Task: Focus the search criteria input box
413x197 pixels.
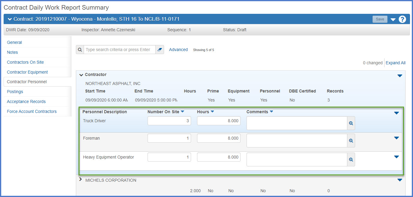Action: tap(119, 50)
